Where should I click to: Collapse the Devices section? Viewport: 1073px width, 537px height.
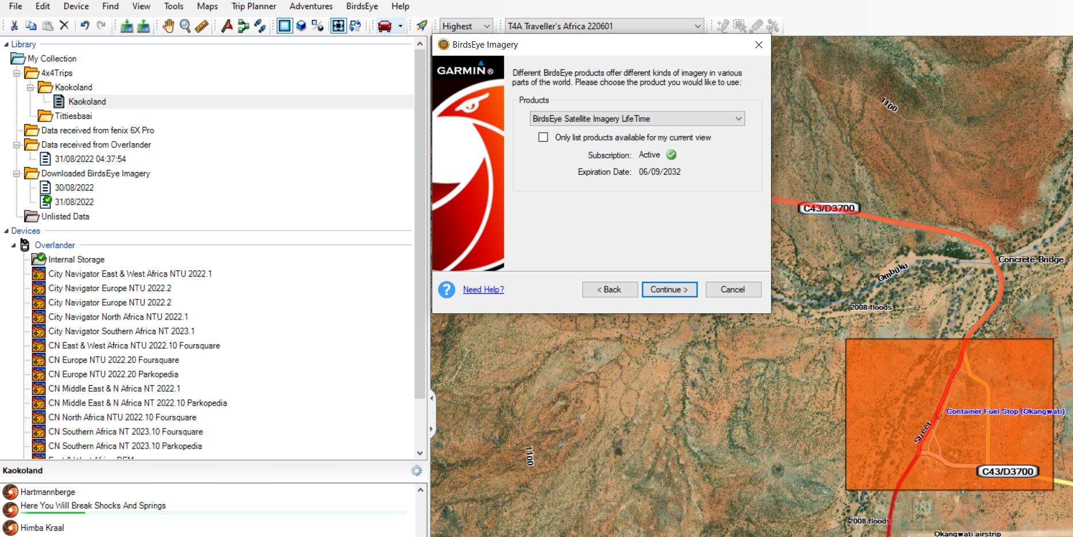[6, 231]
